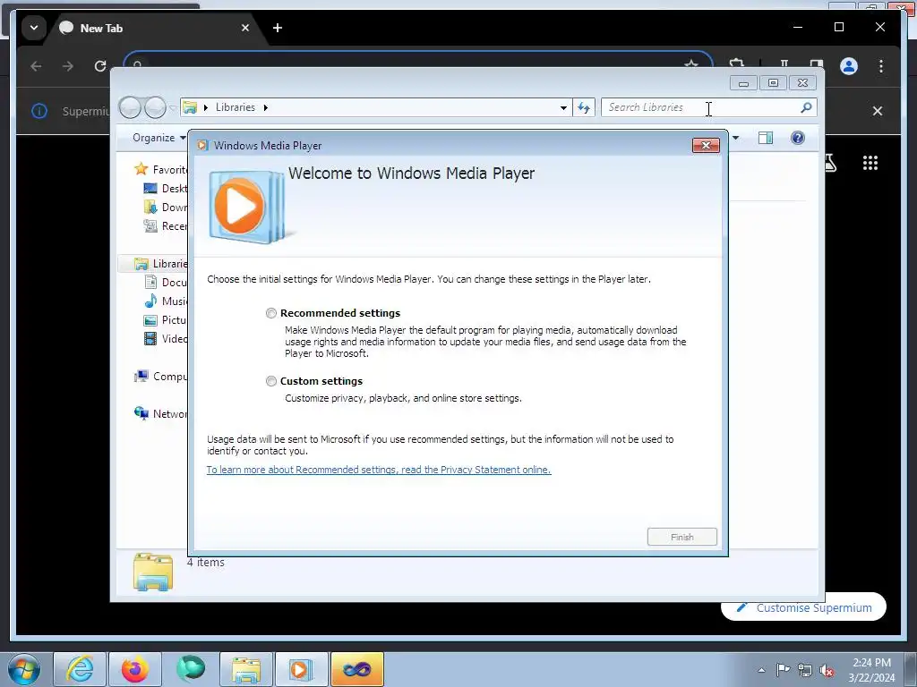Click the network icon in the tray

pos(805,670)
